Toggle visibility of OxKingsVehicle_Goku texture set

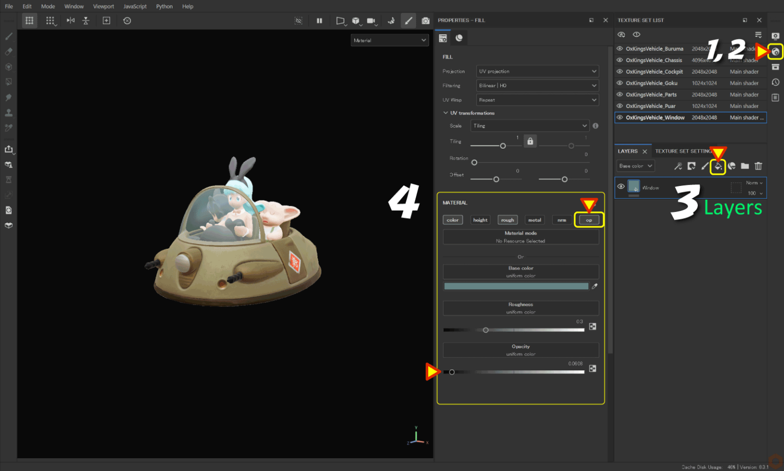[619, 83]
